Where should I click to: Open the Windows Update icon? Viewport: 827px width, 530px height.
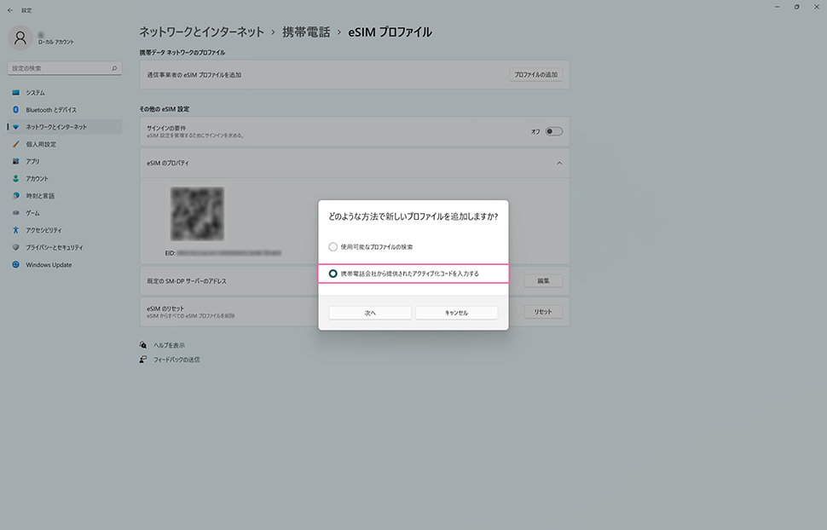tap(15, 265)
